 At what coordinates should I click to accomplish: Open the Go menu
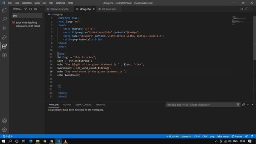point(44,3)
